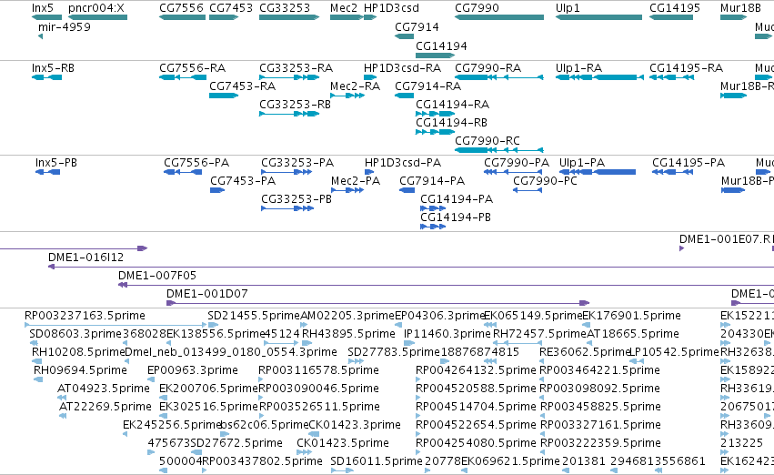The width and height of the screenshot is (774, 475).
Task: Click the CG7990-PA protein label
Action: coord(517,163)
